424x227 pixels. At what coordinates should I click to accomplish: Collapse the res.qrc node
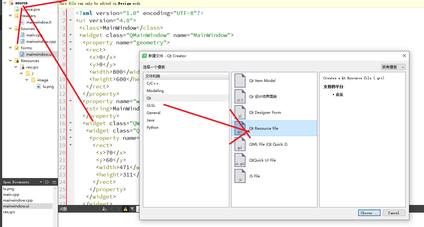(x=16, y=67)
